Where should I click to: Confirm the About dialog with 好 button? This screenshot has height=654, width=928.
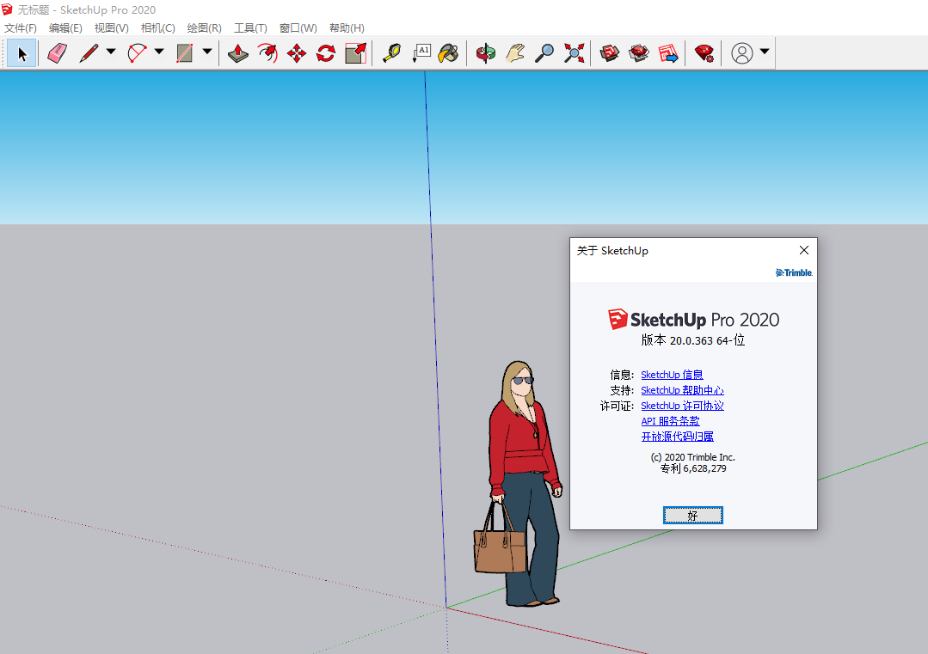693,516
